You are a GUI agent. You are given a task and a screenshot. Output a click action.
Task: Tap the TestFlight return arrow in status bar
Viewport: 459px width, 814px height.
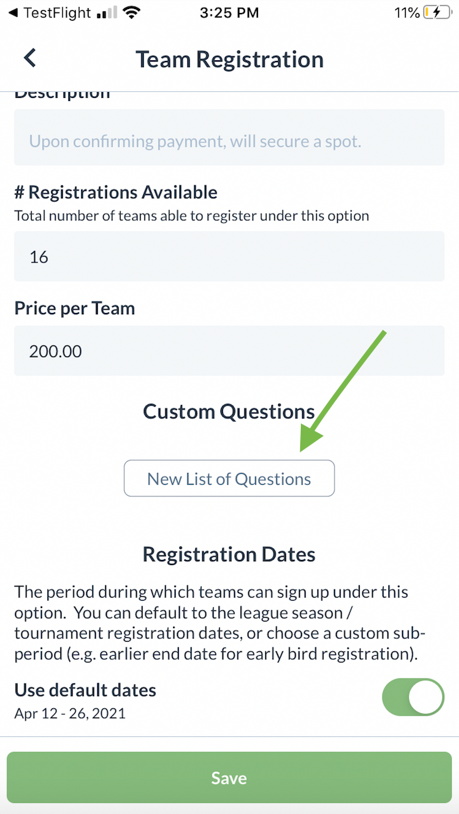(x=12, y=12)
